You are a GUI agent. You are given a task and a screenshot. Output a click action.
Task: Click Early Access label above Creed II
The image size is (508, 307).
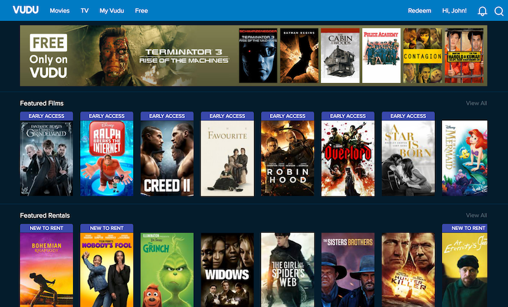tap(167, 116)
